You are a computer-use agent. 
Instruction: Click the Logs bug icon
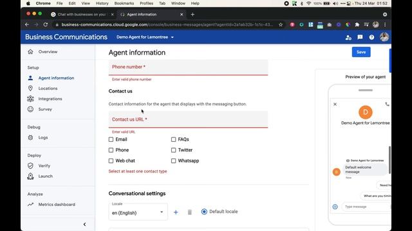point(30,137)
